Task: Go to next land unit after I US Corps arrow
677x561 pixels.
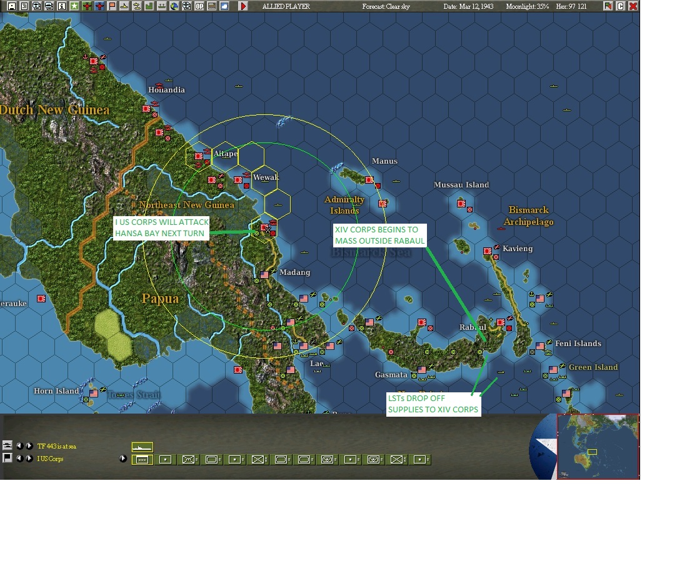Action: click(x=29, y=459)
